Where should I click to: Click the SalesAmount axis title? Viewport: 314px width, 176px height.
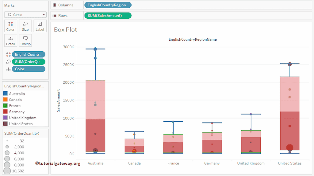pyautogui.click(x=58, y=100)
